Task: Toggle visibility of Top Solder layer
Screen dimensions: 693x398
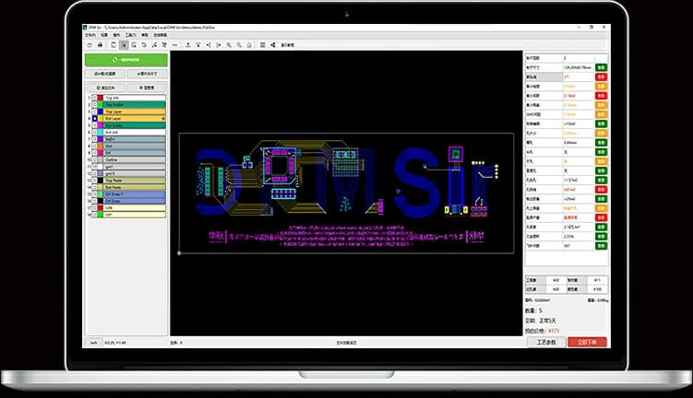Action: (x=94, y=105)
